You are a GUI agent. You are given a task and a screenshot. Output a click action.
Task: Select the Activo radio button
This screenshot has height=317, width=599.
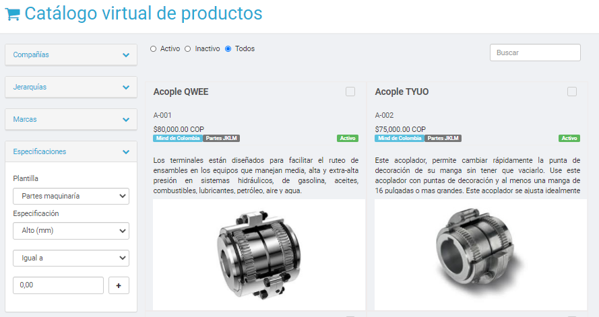coord(153,49)
